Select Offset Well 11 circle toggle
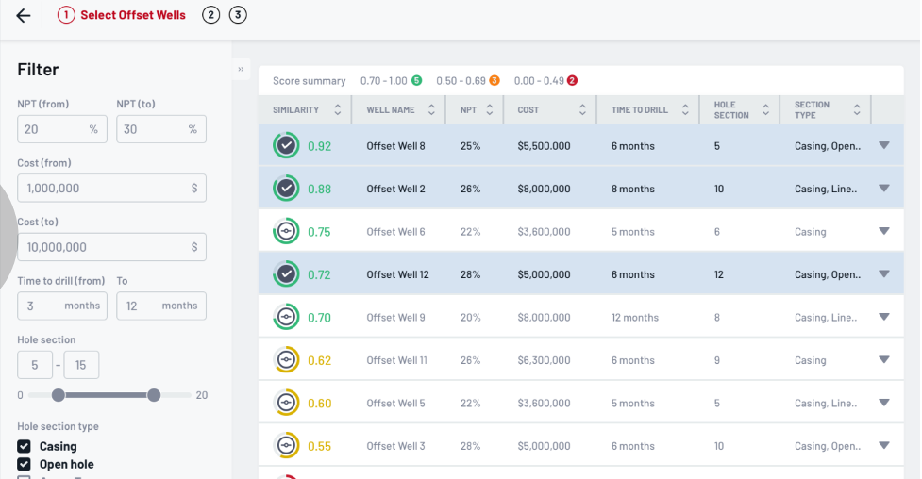This screenshot has width=922, height=479. [286, 360]
